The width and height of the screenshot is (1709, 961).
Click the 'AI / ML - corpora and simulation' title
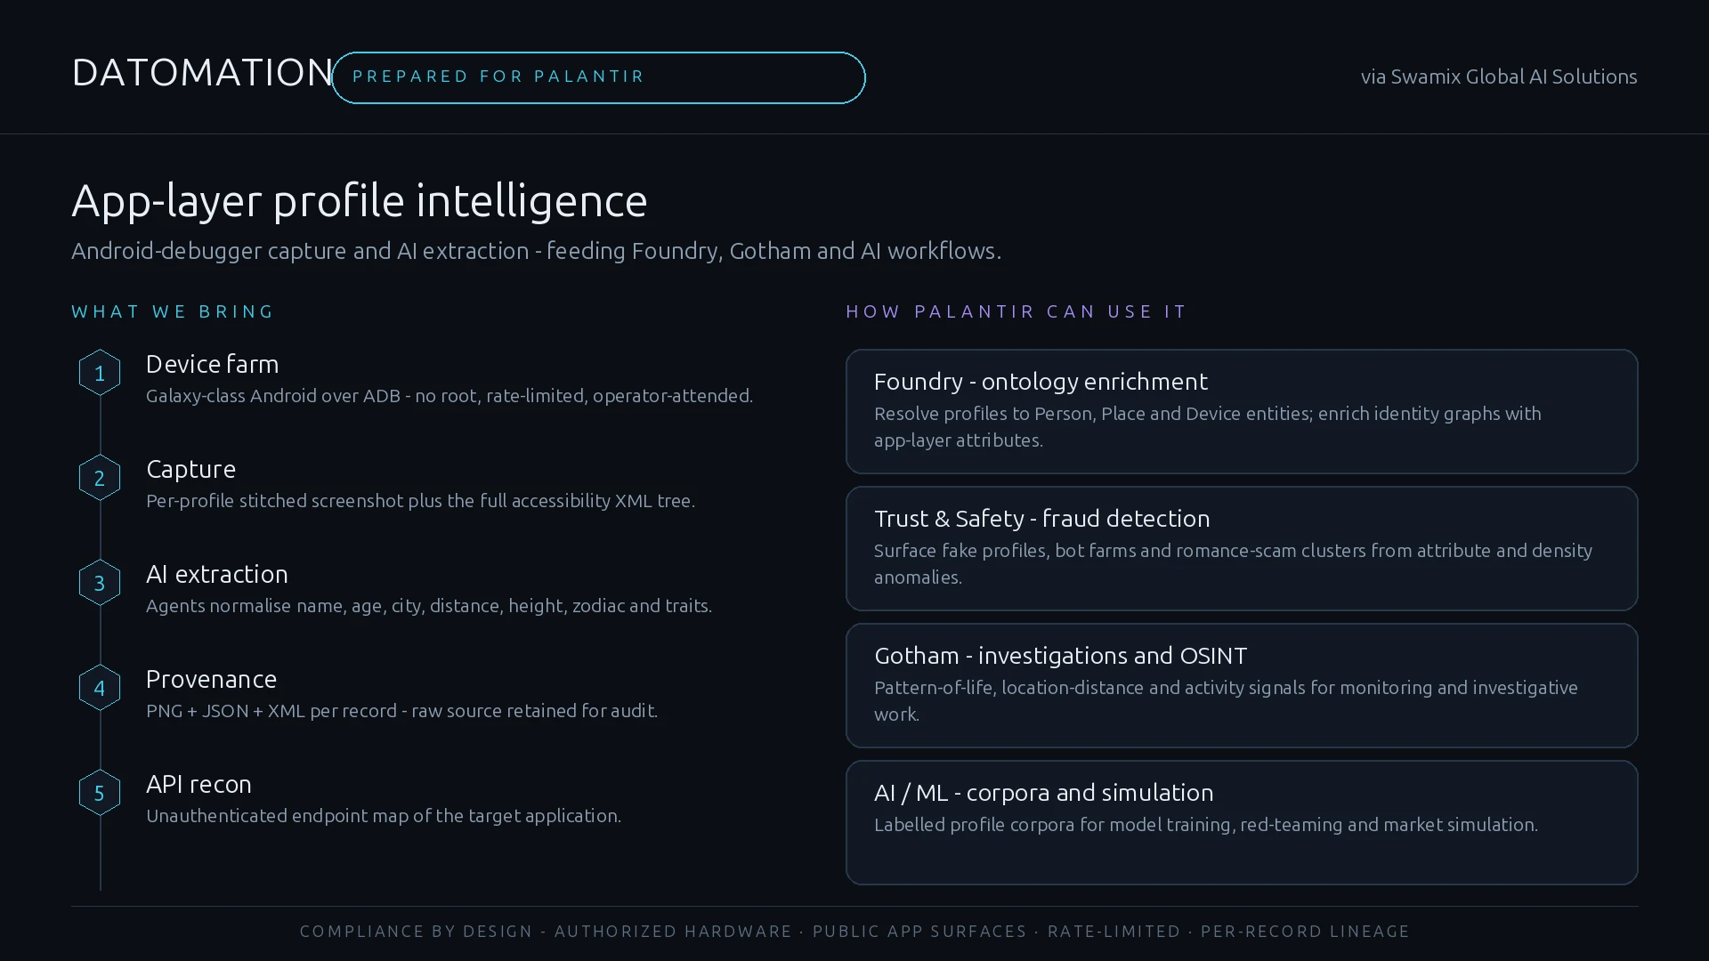(x=1043, y=793)
